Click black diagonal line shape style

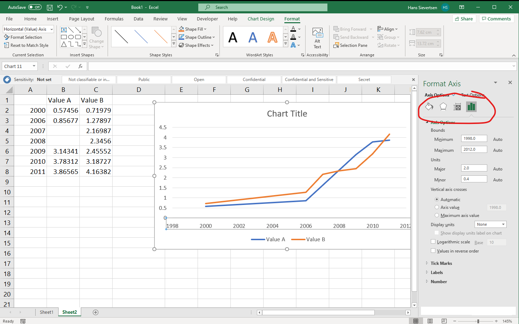point(121,37)
